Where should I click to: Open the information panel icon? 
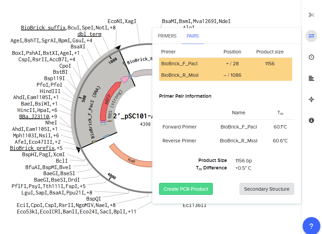pos(311,120)
